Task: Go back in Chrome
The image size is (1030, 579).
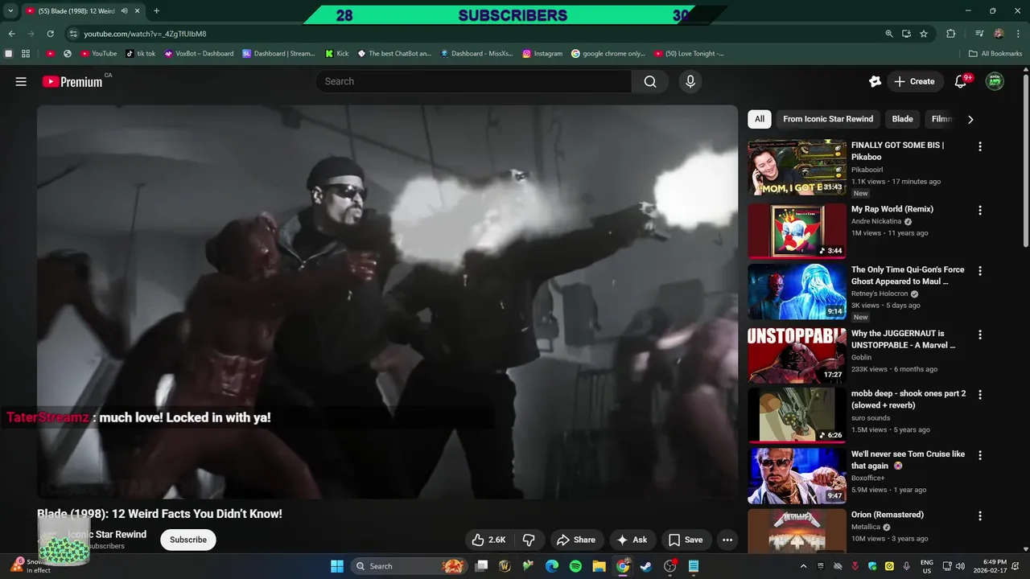Action: pyautogui.click(x=11, y=34)
